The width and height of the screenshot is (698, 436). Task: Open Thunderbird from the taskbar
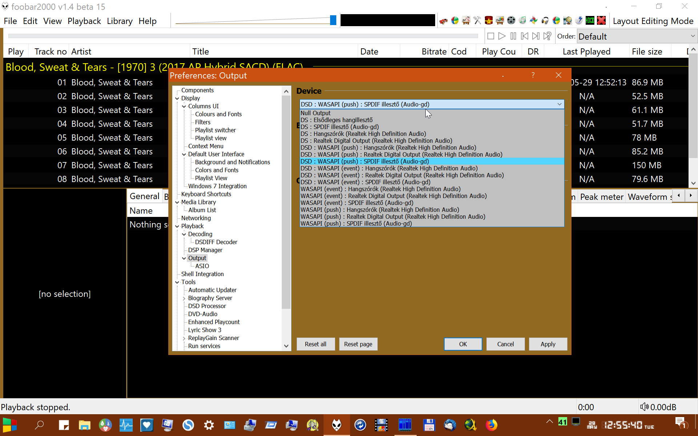[x=450, y=425]
